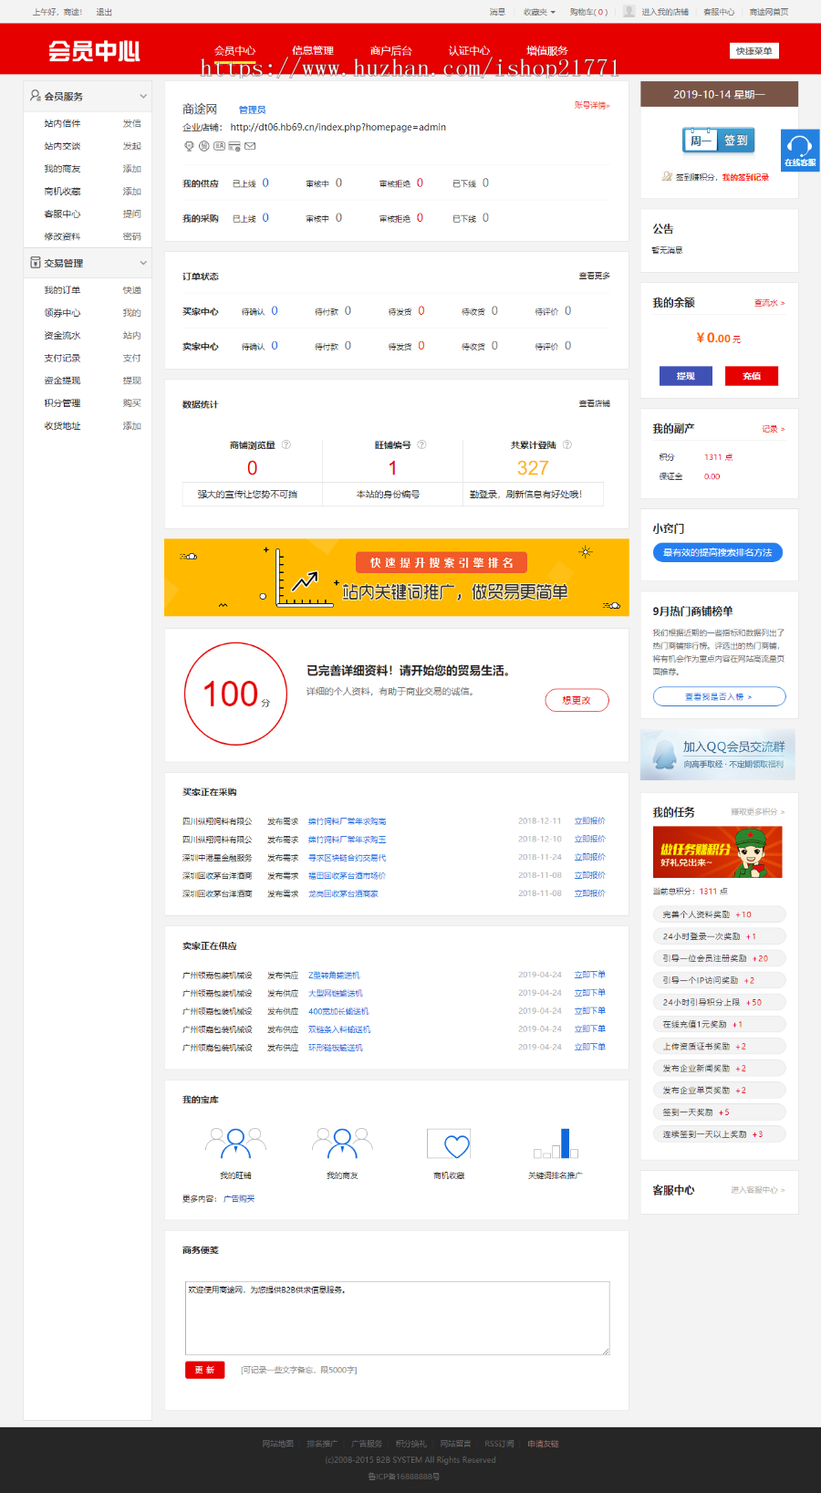Open the 在线客服 headset icon
Screen dimensions: 821x1493
[799, 150]
